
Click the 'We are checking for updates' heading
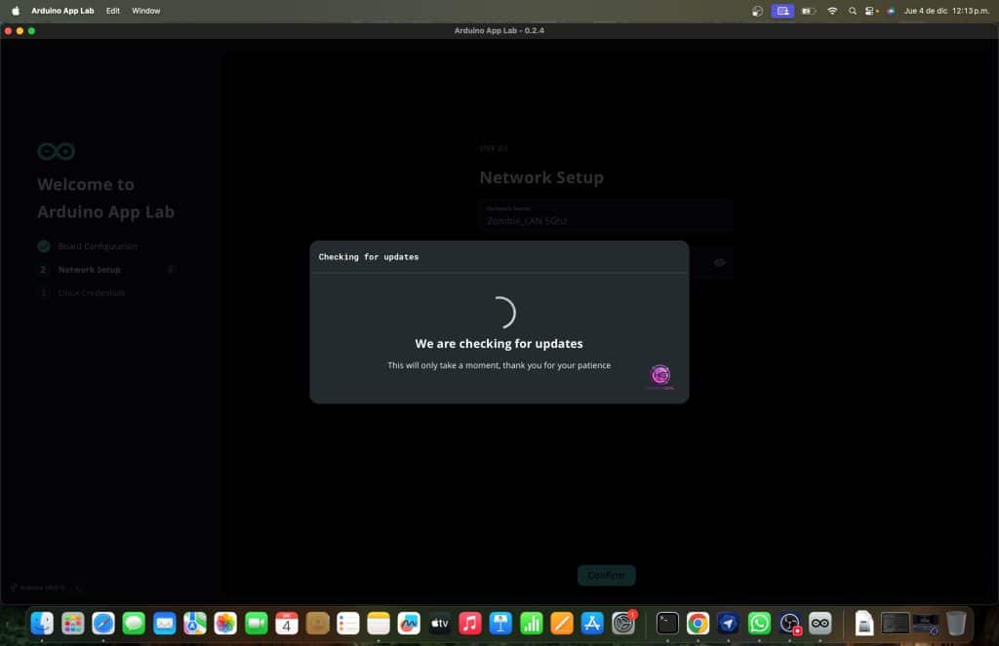click(499, 344)
